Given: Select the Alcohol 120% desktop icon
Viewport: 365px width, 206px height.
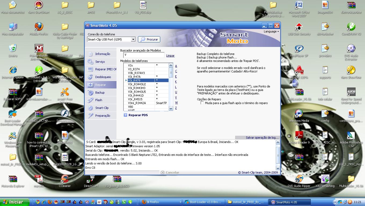Looking at the screenshot, I should coord(299,73).
